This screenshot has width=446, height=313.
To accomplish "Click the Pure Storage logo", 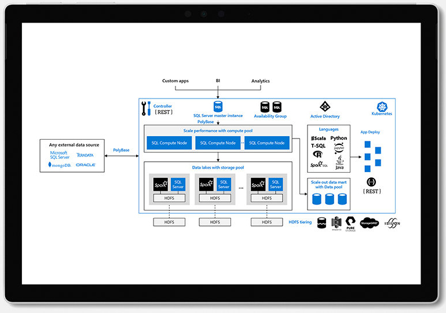I will [350, 223].
